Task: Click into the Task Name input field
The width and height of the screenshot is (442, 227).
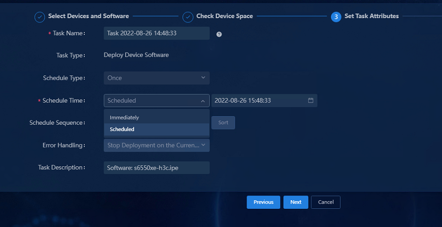Action: pos(157,33)
